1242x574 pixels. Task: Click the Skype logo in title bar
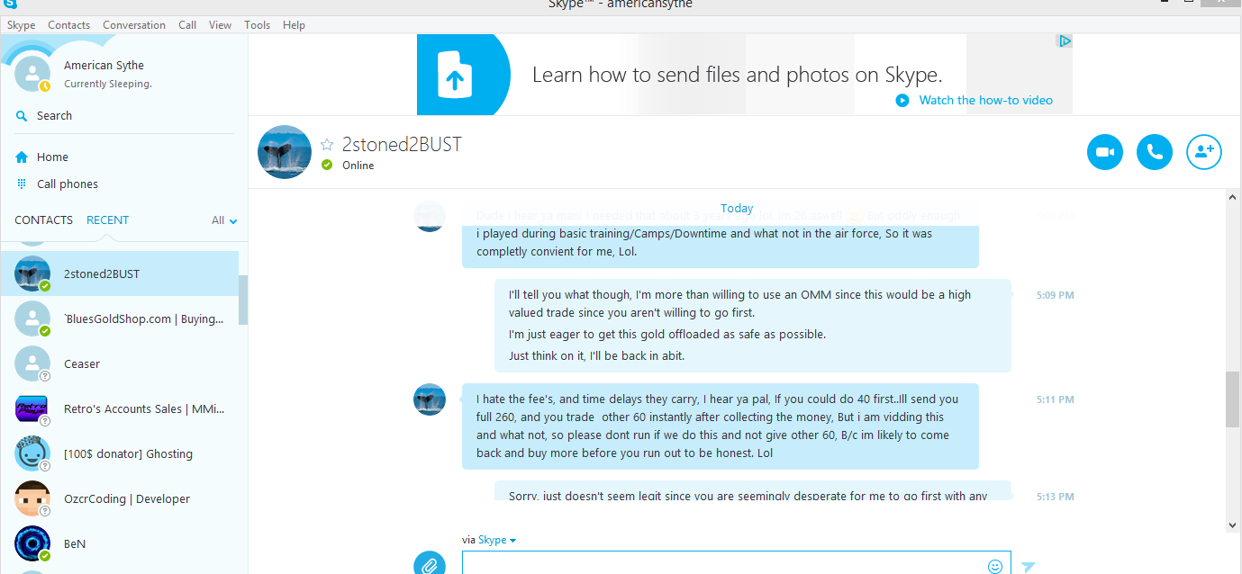(x=8, y=4)
